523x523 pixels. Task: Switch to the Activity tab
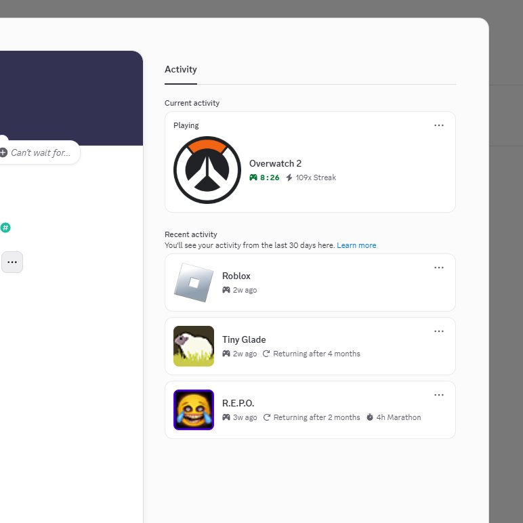(180, 69)
